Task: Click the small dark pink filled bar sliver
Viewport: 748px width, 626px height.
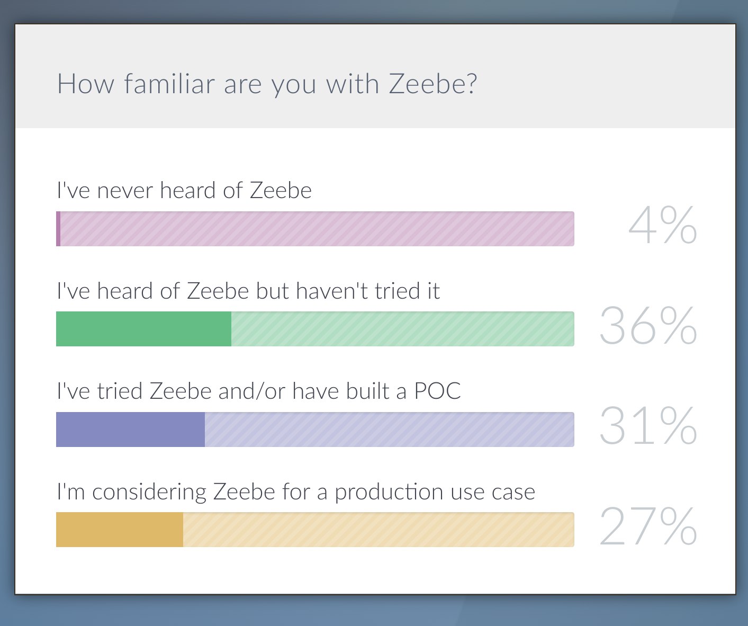Action: 58,229
